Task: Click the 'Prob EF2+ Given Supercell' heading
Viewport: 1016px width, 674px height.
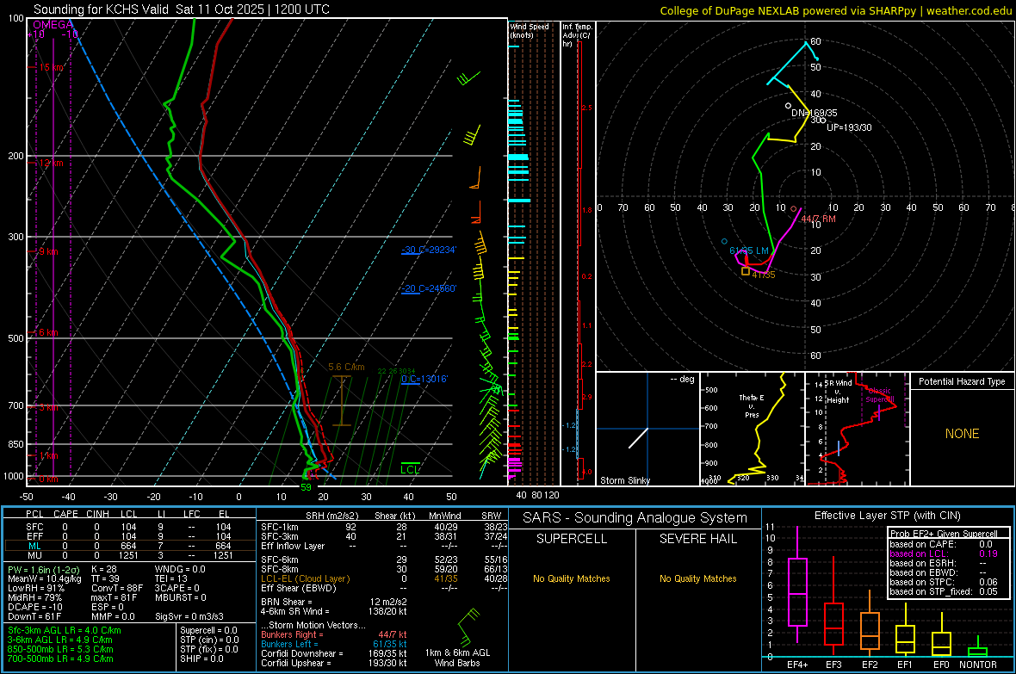Action: click(944, 534)
